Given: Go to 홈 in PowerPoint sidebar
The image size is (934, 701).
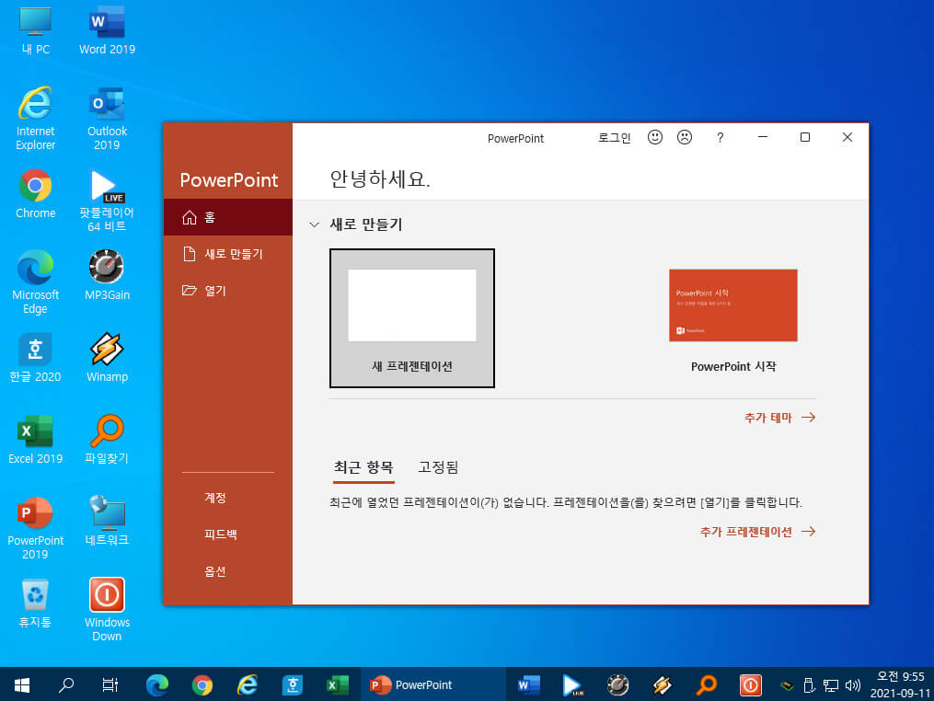Looking at the screenshot, I should 228,217.
